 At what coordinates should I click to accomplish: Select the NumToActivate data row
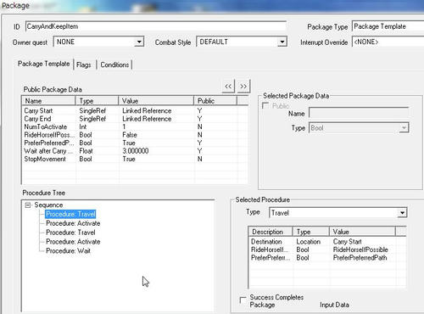[135, 126]
